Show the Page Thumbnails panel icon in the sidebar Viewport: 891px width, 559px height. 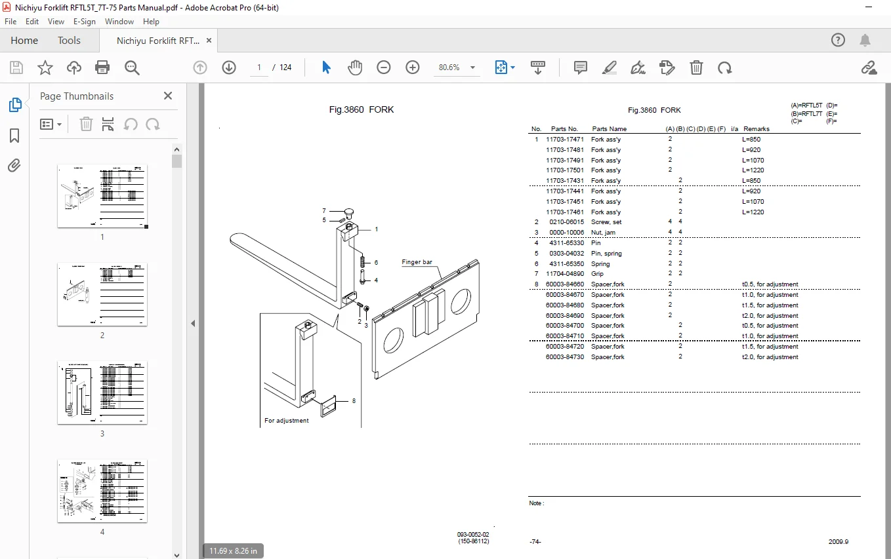coord(14,105)
